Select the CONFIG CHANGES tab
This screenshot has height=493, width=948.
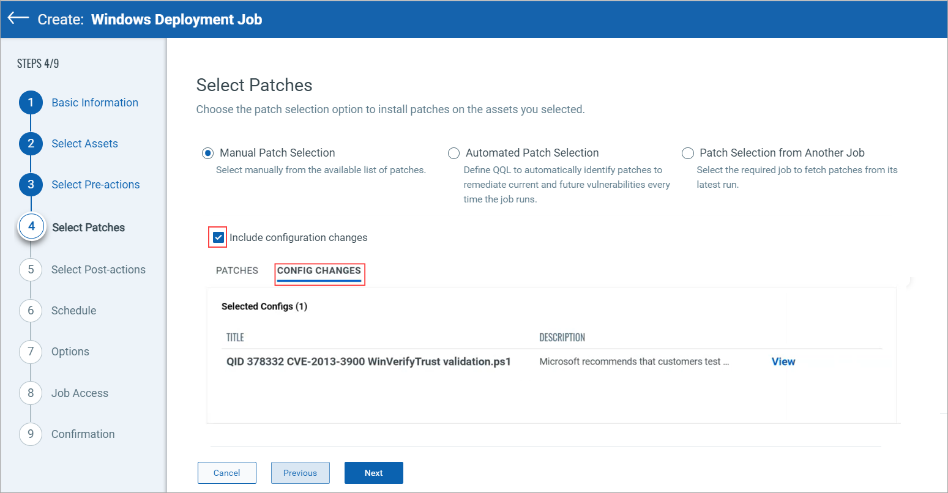pyautogui.click(x=319, y=270)
